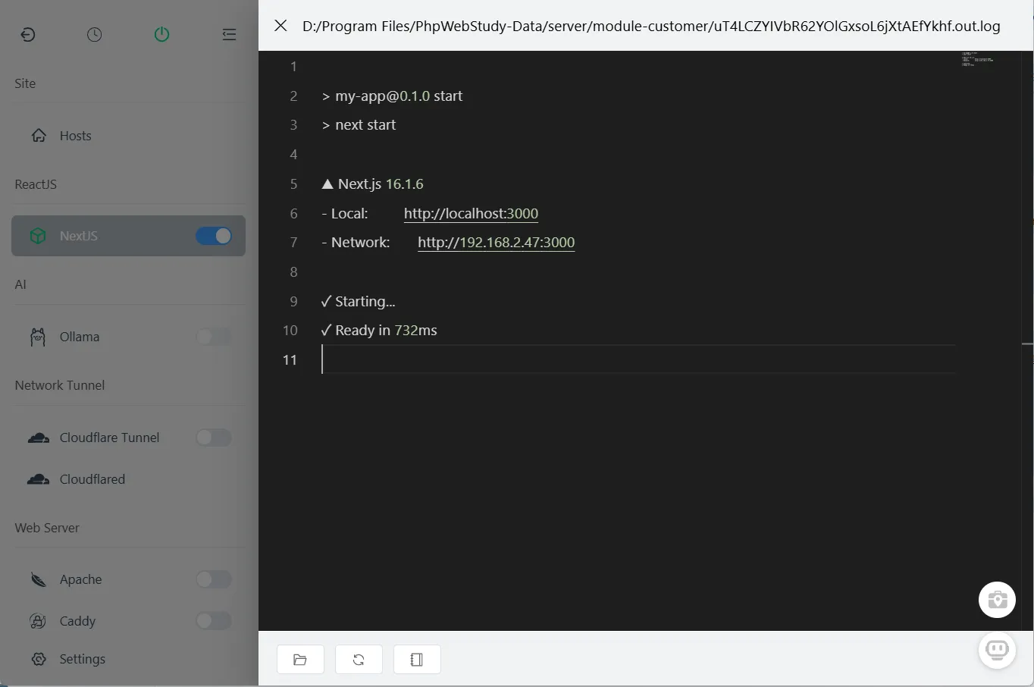Click the back arrow icon in the top-left sidebar
The image size is (1034, 687).
(28, 35)
